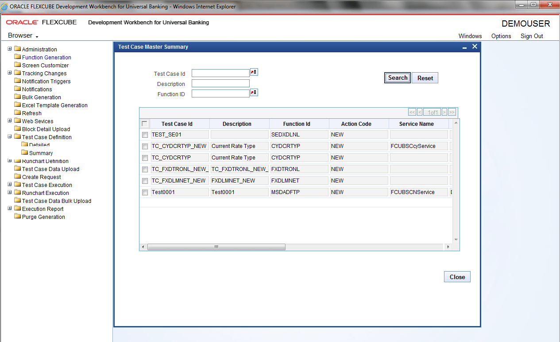Open the Options menu
Screen dimensions: 560x342
tap(501, 36)
